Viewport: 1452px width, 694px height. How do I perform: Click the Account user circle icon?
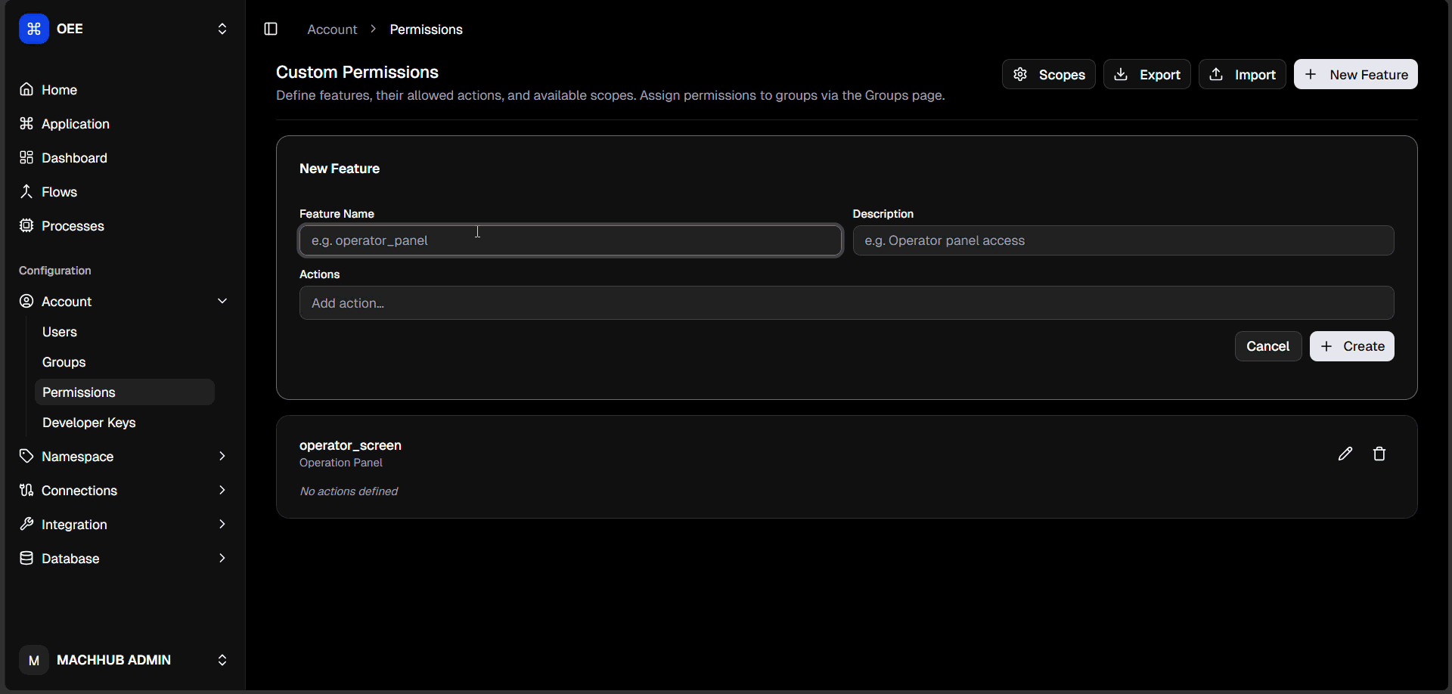point(26,301)
